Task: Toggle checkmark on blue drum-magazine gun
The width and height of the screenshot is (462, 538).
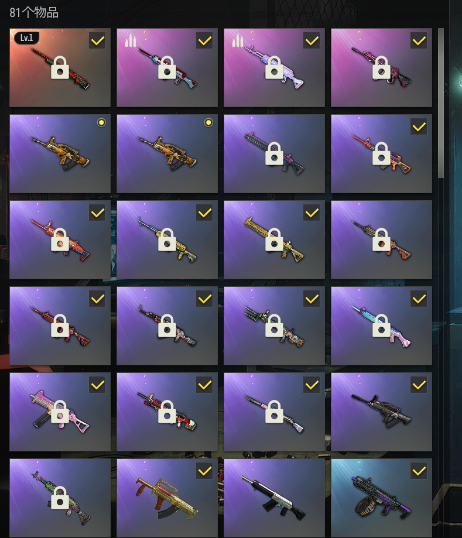Action: [419, 471]
